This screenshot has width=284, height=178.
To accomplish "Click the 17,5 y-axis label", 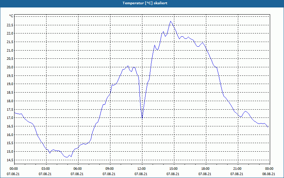I will 10,109.
